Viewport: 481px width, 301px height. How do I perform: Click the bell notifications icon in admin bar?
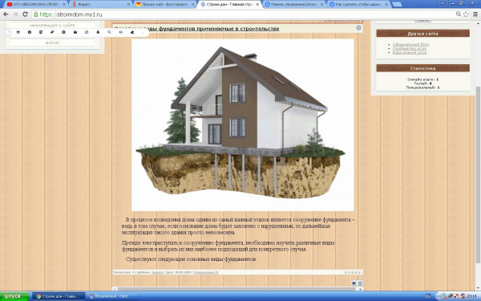[x=98, y=32]
